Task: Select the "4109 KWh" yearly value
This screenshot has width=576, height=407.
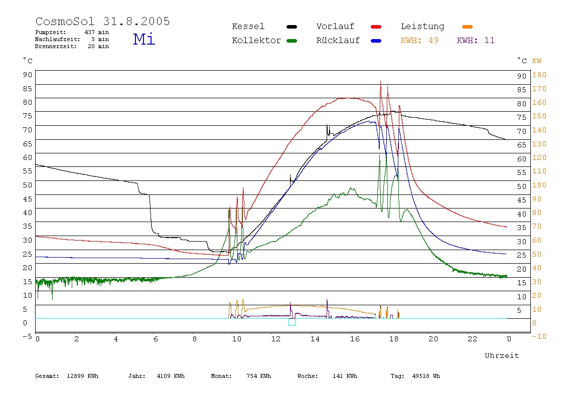Action: pyautogui.click(x=171, y=376)
